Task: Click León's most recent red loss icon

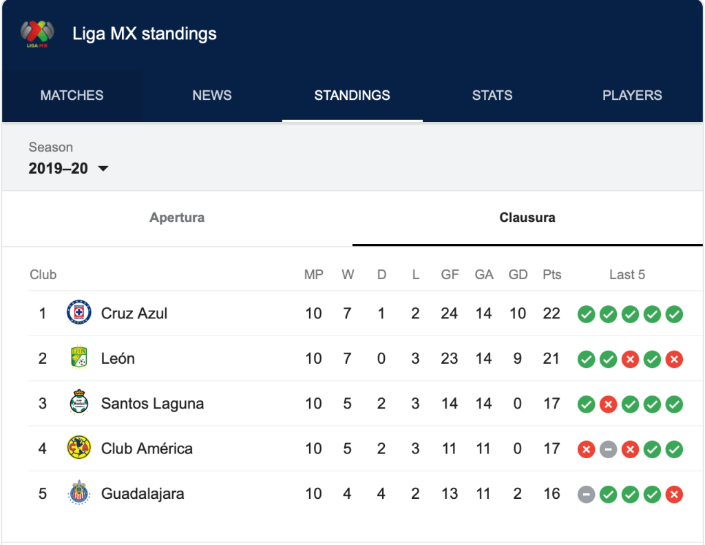Action: click(x=674, y=359)
